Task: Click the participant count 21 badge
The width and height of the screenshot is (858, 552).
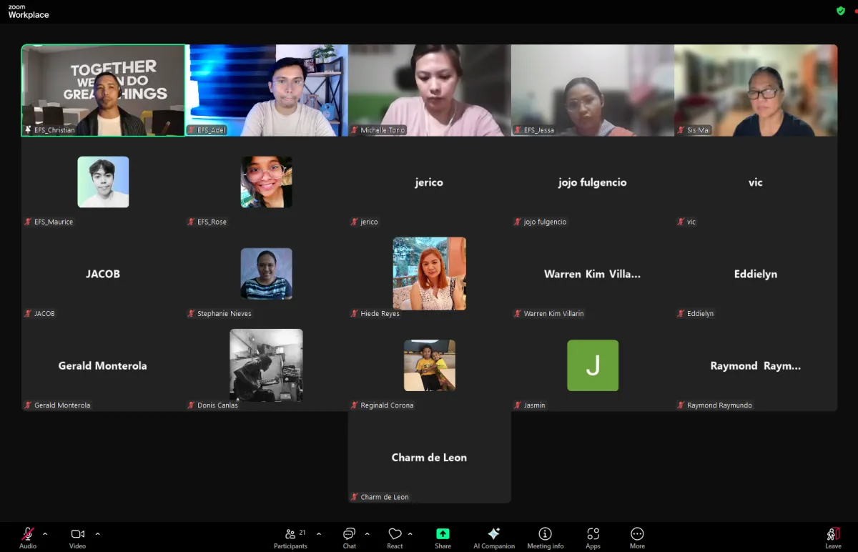Action: pyautogui.click(x=302, y=533)
